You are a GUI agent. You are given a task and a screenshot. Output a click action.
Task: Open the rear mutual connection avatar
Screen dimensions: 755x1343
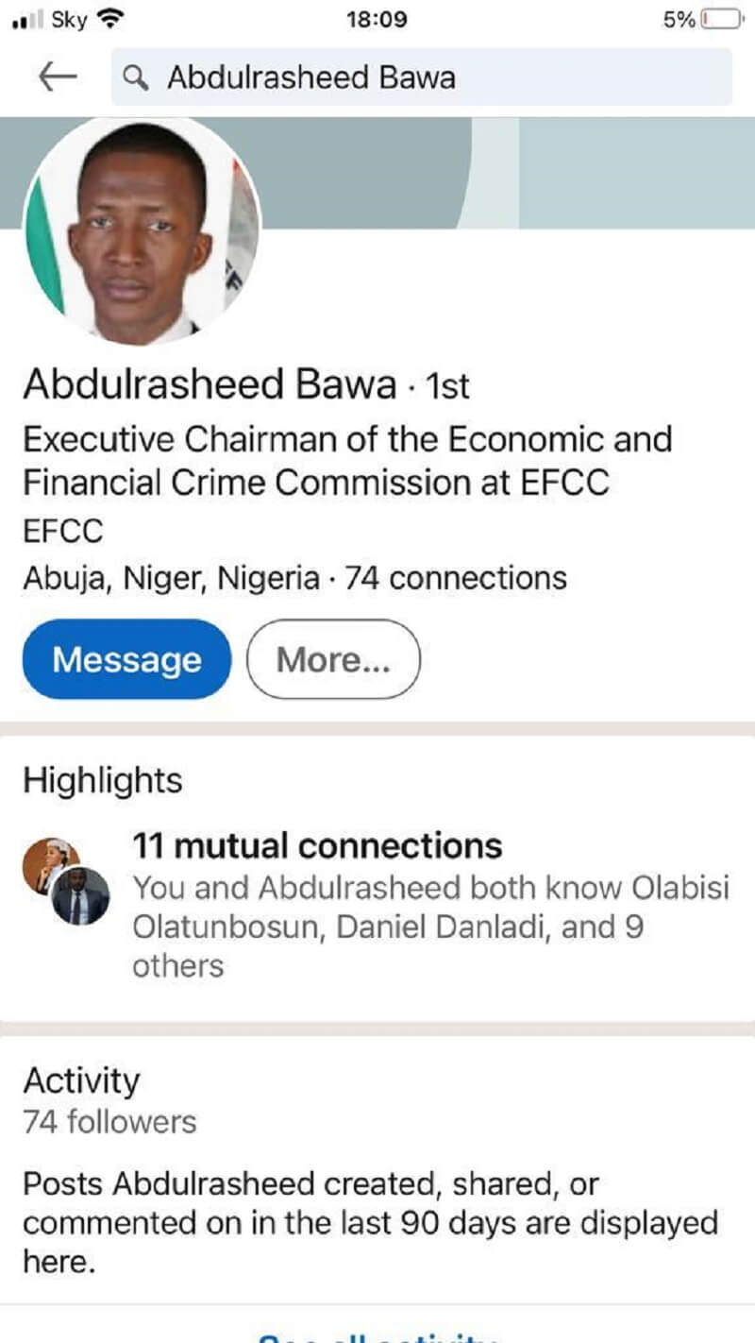pyautogui.click(x=47, y=858)
